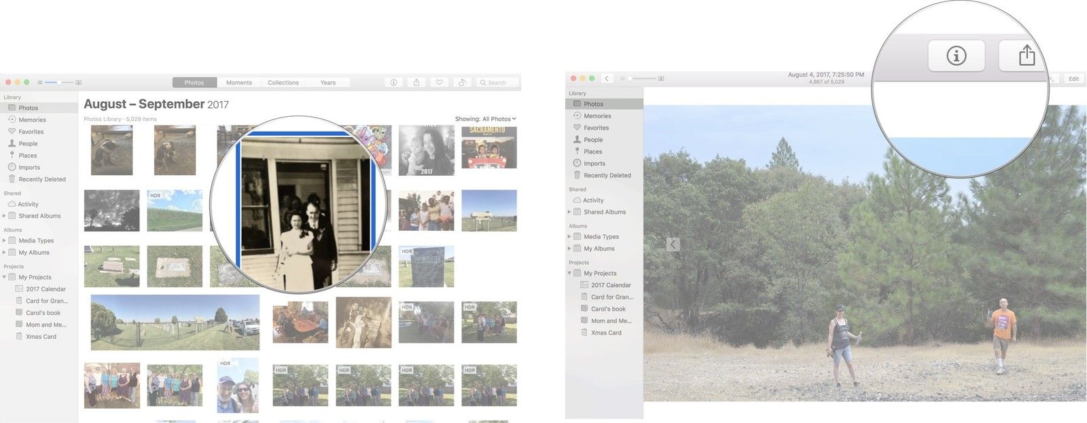Switch to the Years tab
The image size is (1087, 423).
click(327, 82)
